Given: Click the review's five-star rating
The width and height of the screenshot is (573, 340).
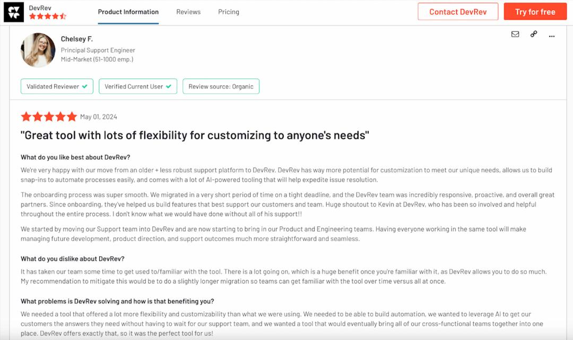Looking at the screenshot, I should pos(48,117).
